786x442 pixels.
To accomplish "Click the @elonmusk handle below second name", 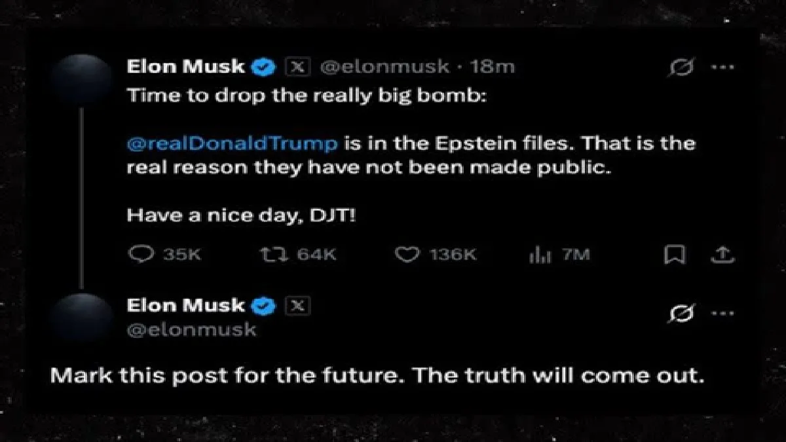I will pos(191,329).
